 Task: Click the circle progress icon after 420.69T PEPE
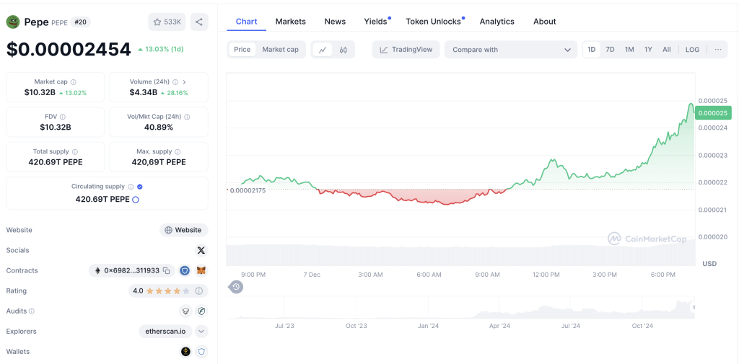[x=136, y=200]
